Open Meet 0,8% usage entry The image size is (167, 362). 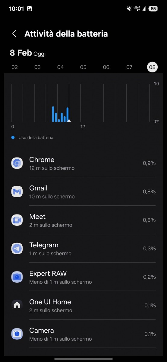pyautogui.click(x=83, y=220)
